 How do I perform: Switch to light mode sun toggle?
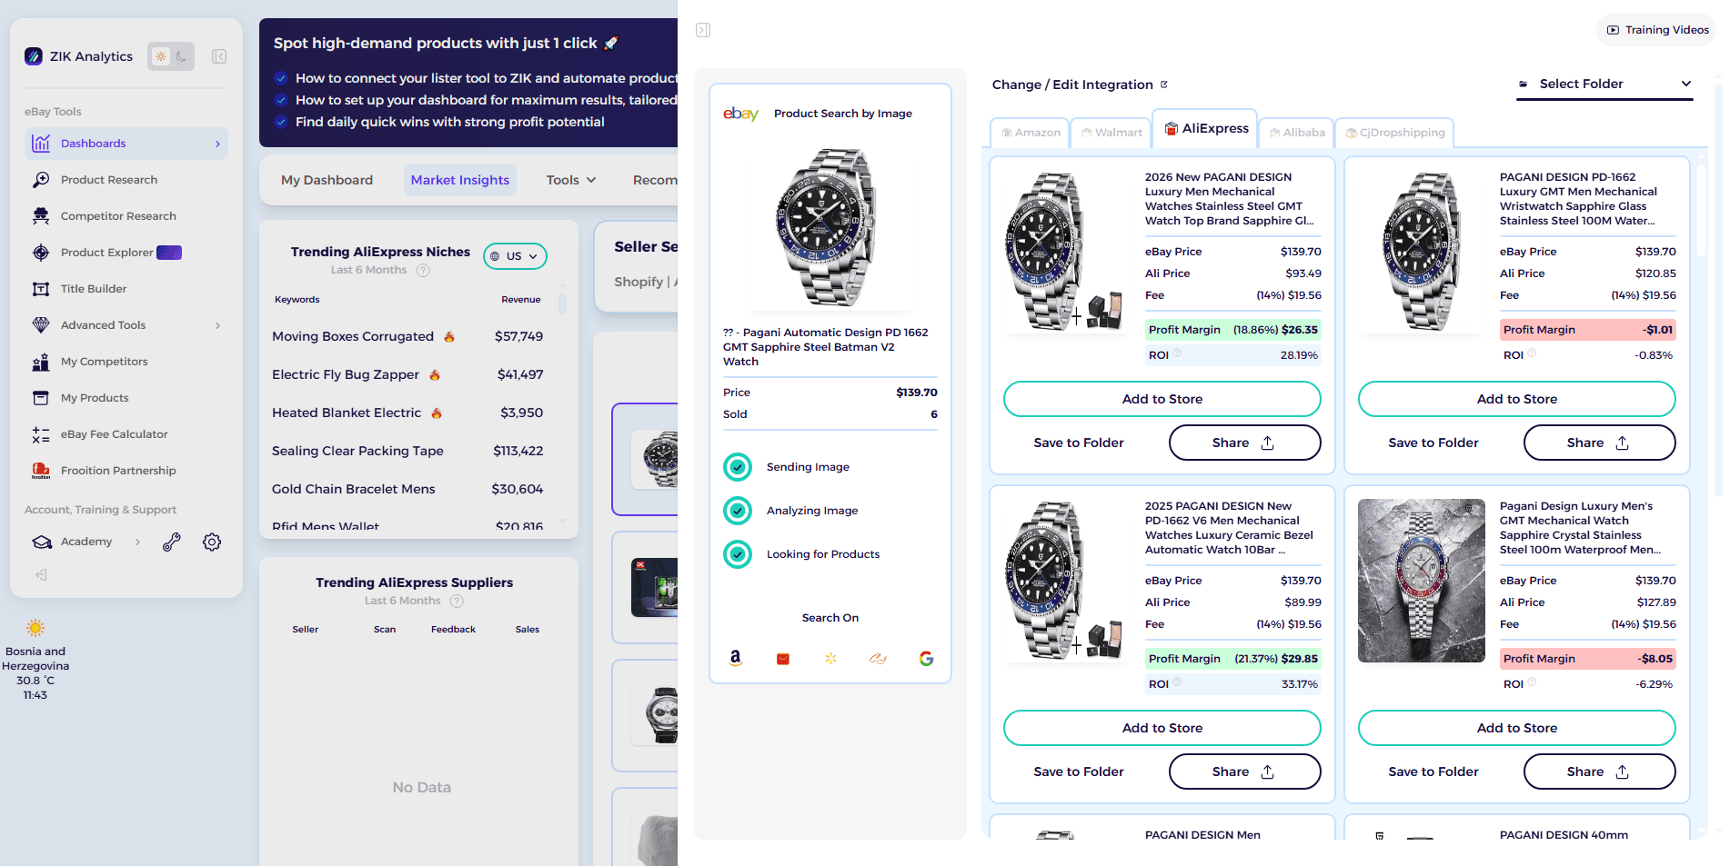pos(160,56)
